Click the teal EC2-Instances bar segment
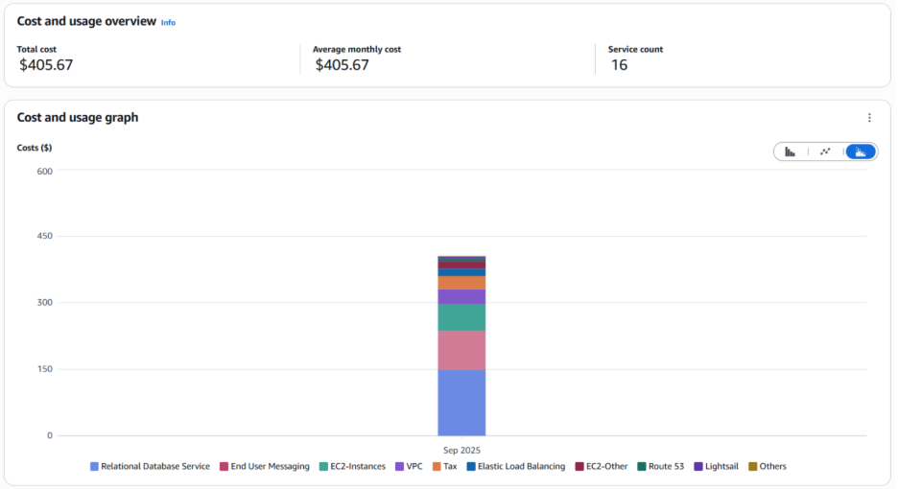The height and width of the screenshot is (489, 898). (461, 317)
